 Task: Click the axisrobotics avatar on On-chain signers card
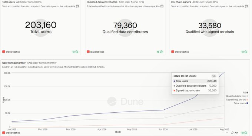point(173,52)
